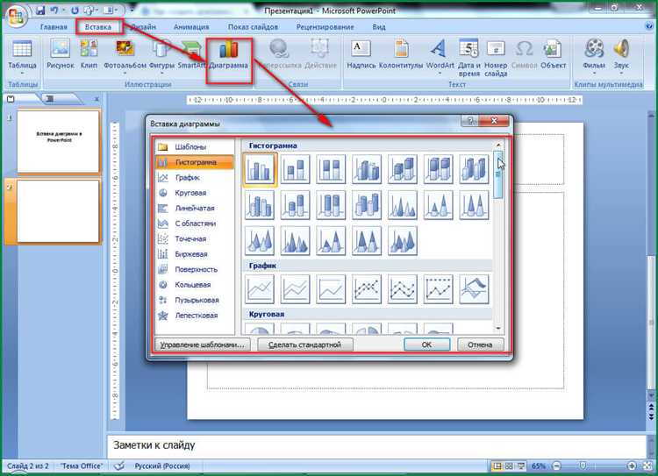
Task: Click the Office button orb
Action: (16, 16)
